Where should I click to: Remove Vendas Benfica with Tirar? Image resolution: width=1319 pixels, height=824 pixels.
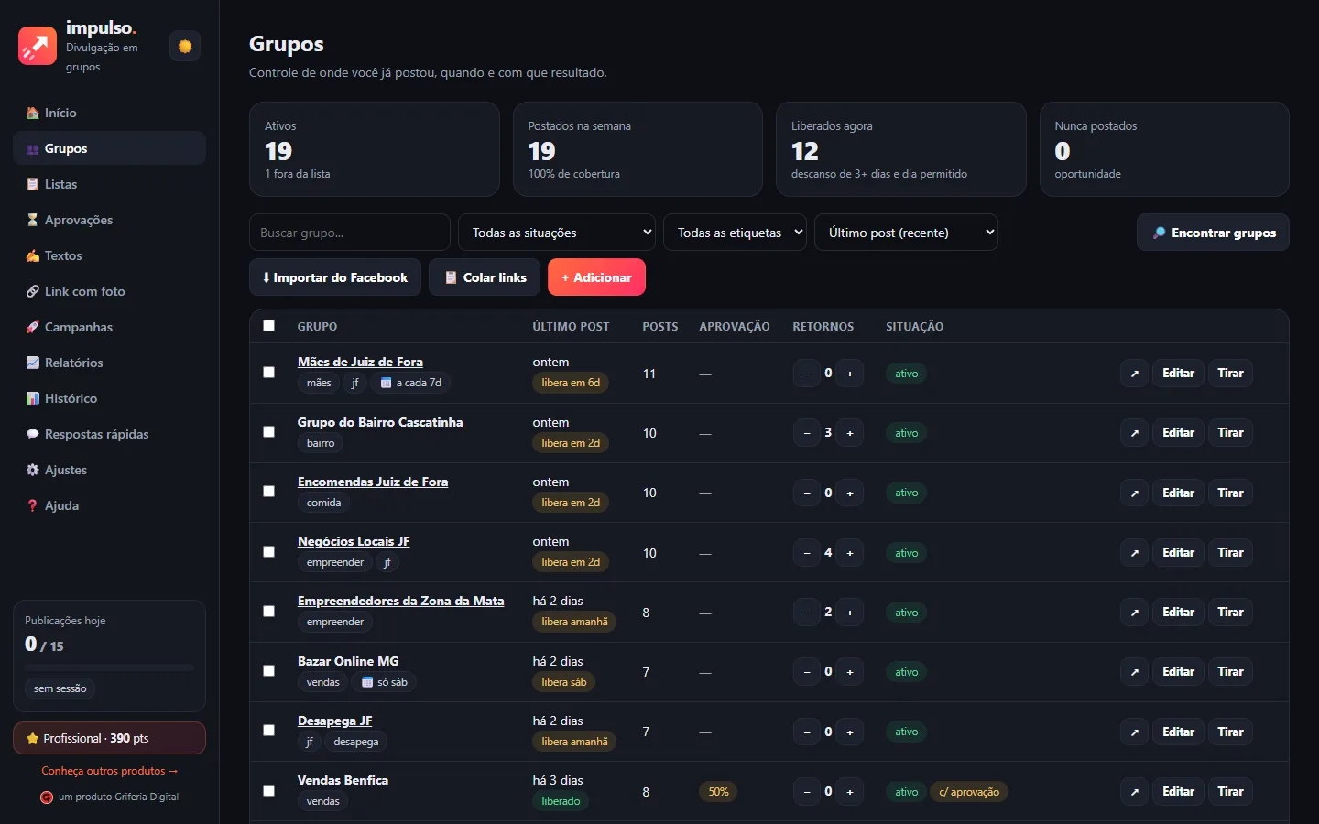[x=1230, y=792]
